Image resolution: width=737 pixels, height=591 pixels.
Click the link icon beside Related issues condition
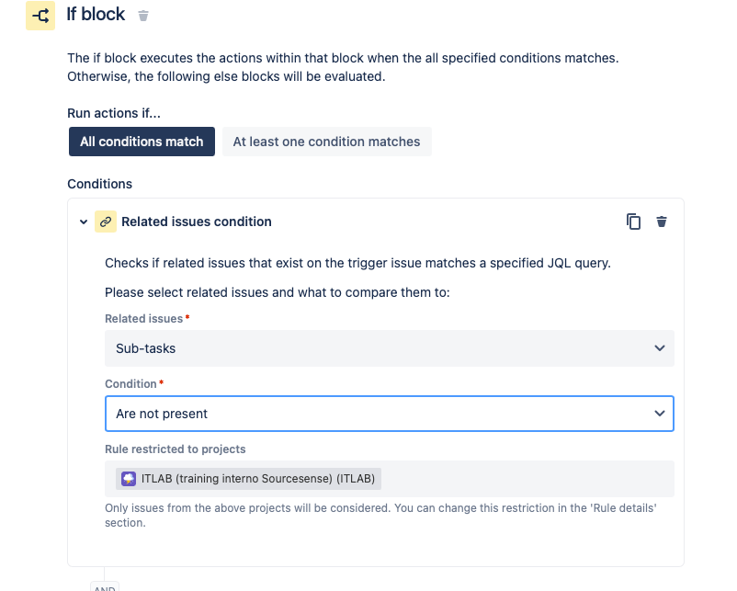click(106, 222)
